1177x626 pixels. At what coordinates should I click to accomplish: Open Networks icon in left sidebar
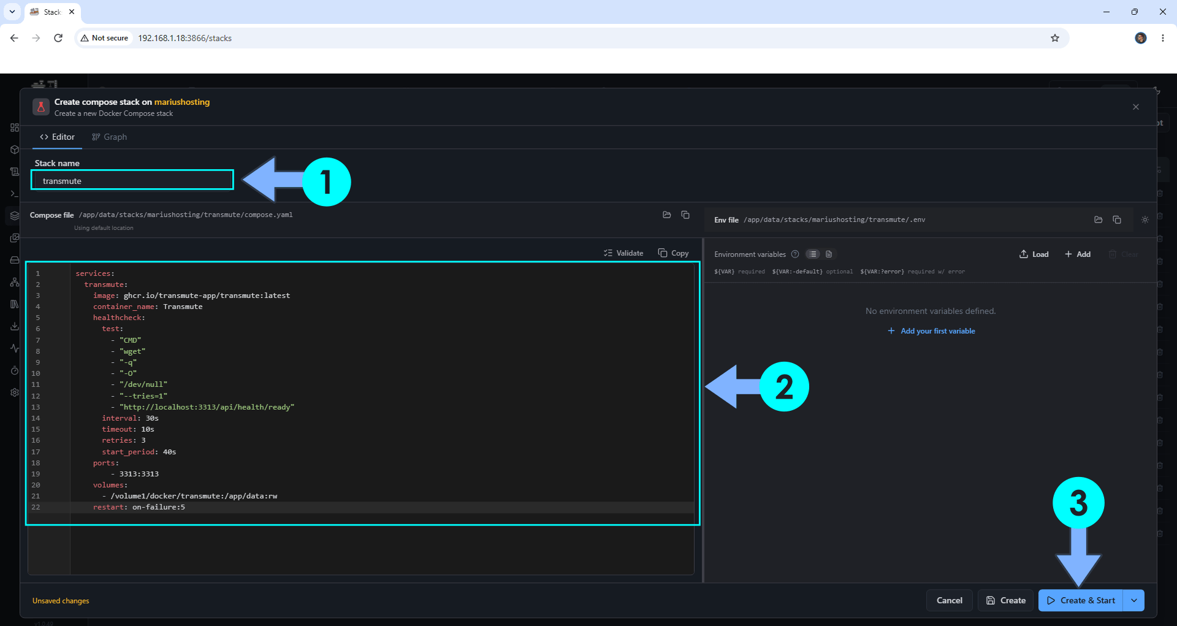point(15,282)
